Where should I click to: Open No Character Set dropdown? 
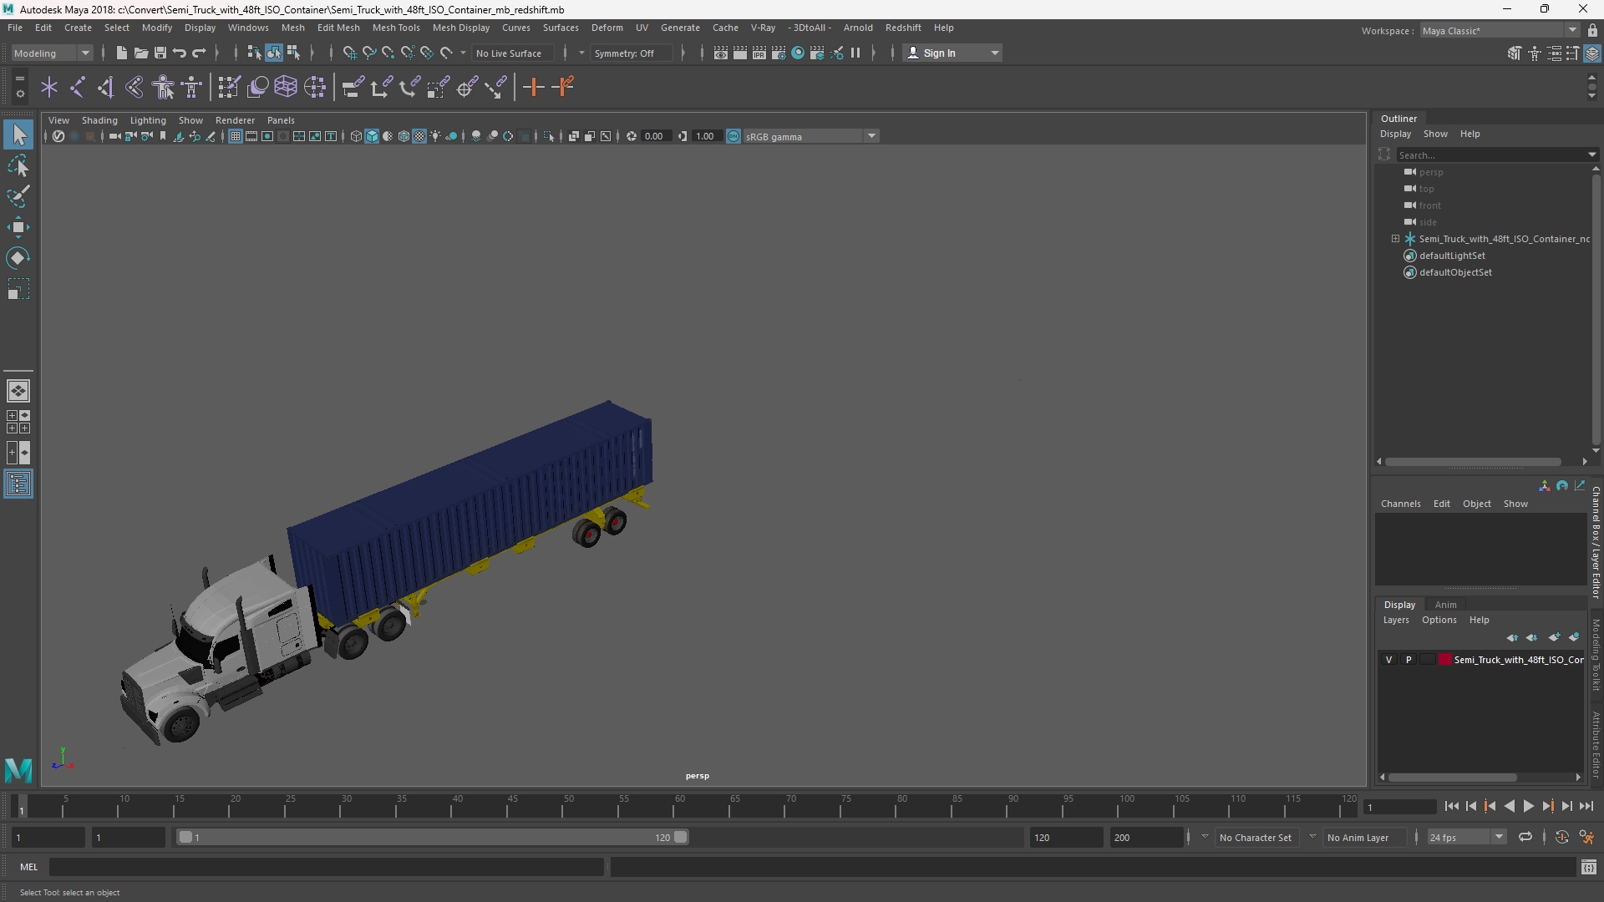(1257, 837)
